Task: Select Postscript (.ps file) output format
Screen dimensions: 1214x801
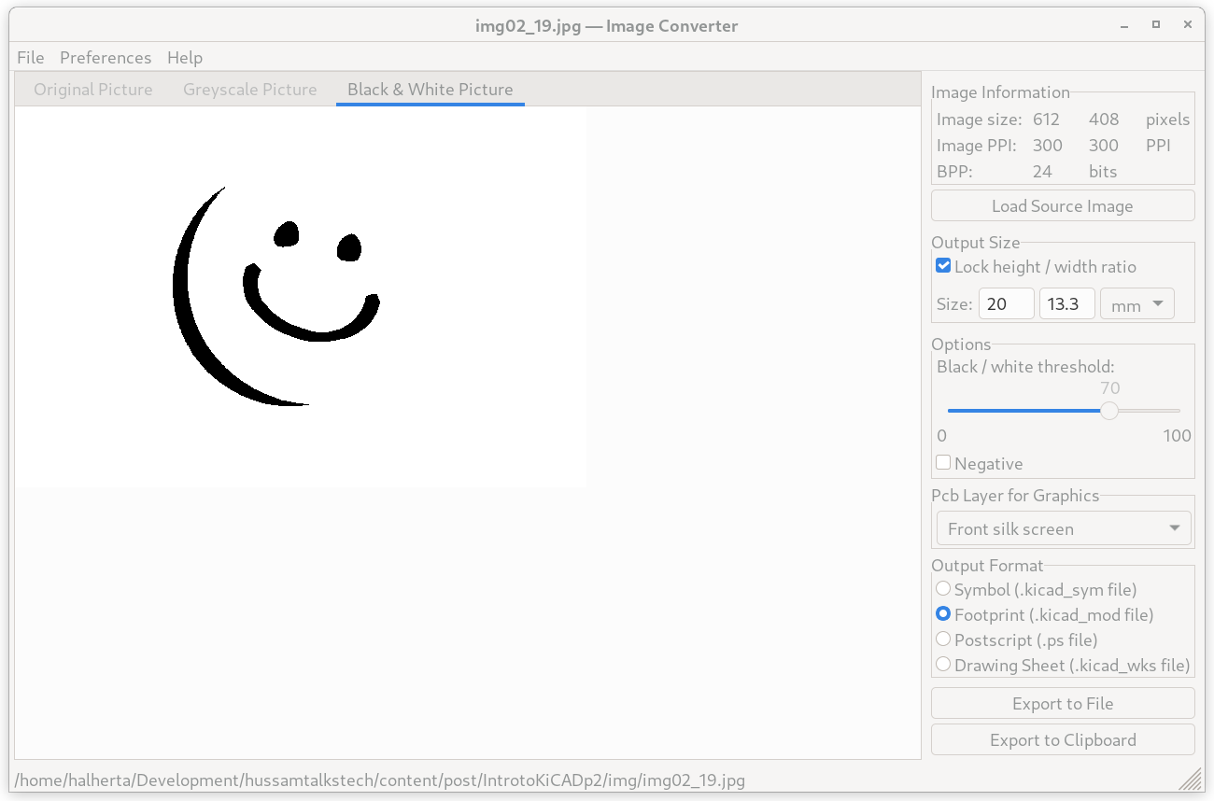Action: (x=943, y=639)
